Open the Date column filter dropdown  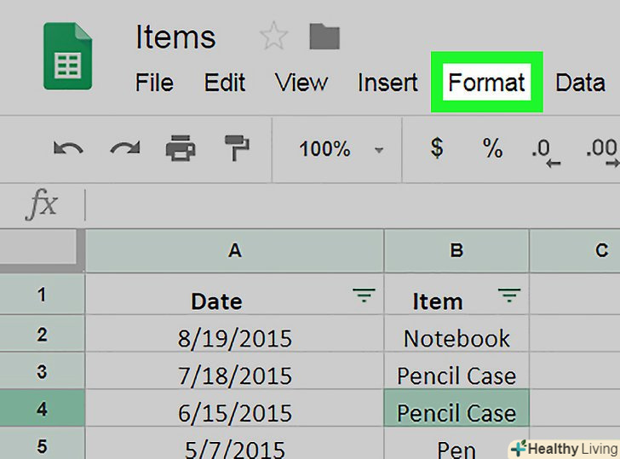pos(364,295)
